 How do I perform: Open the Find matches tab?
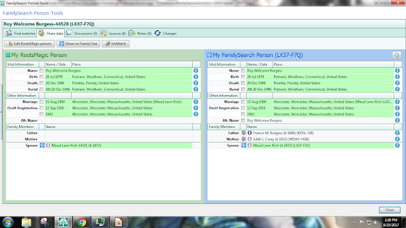coord(20,34)
